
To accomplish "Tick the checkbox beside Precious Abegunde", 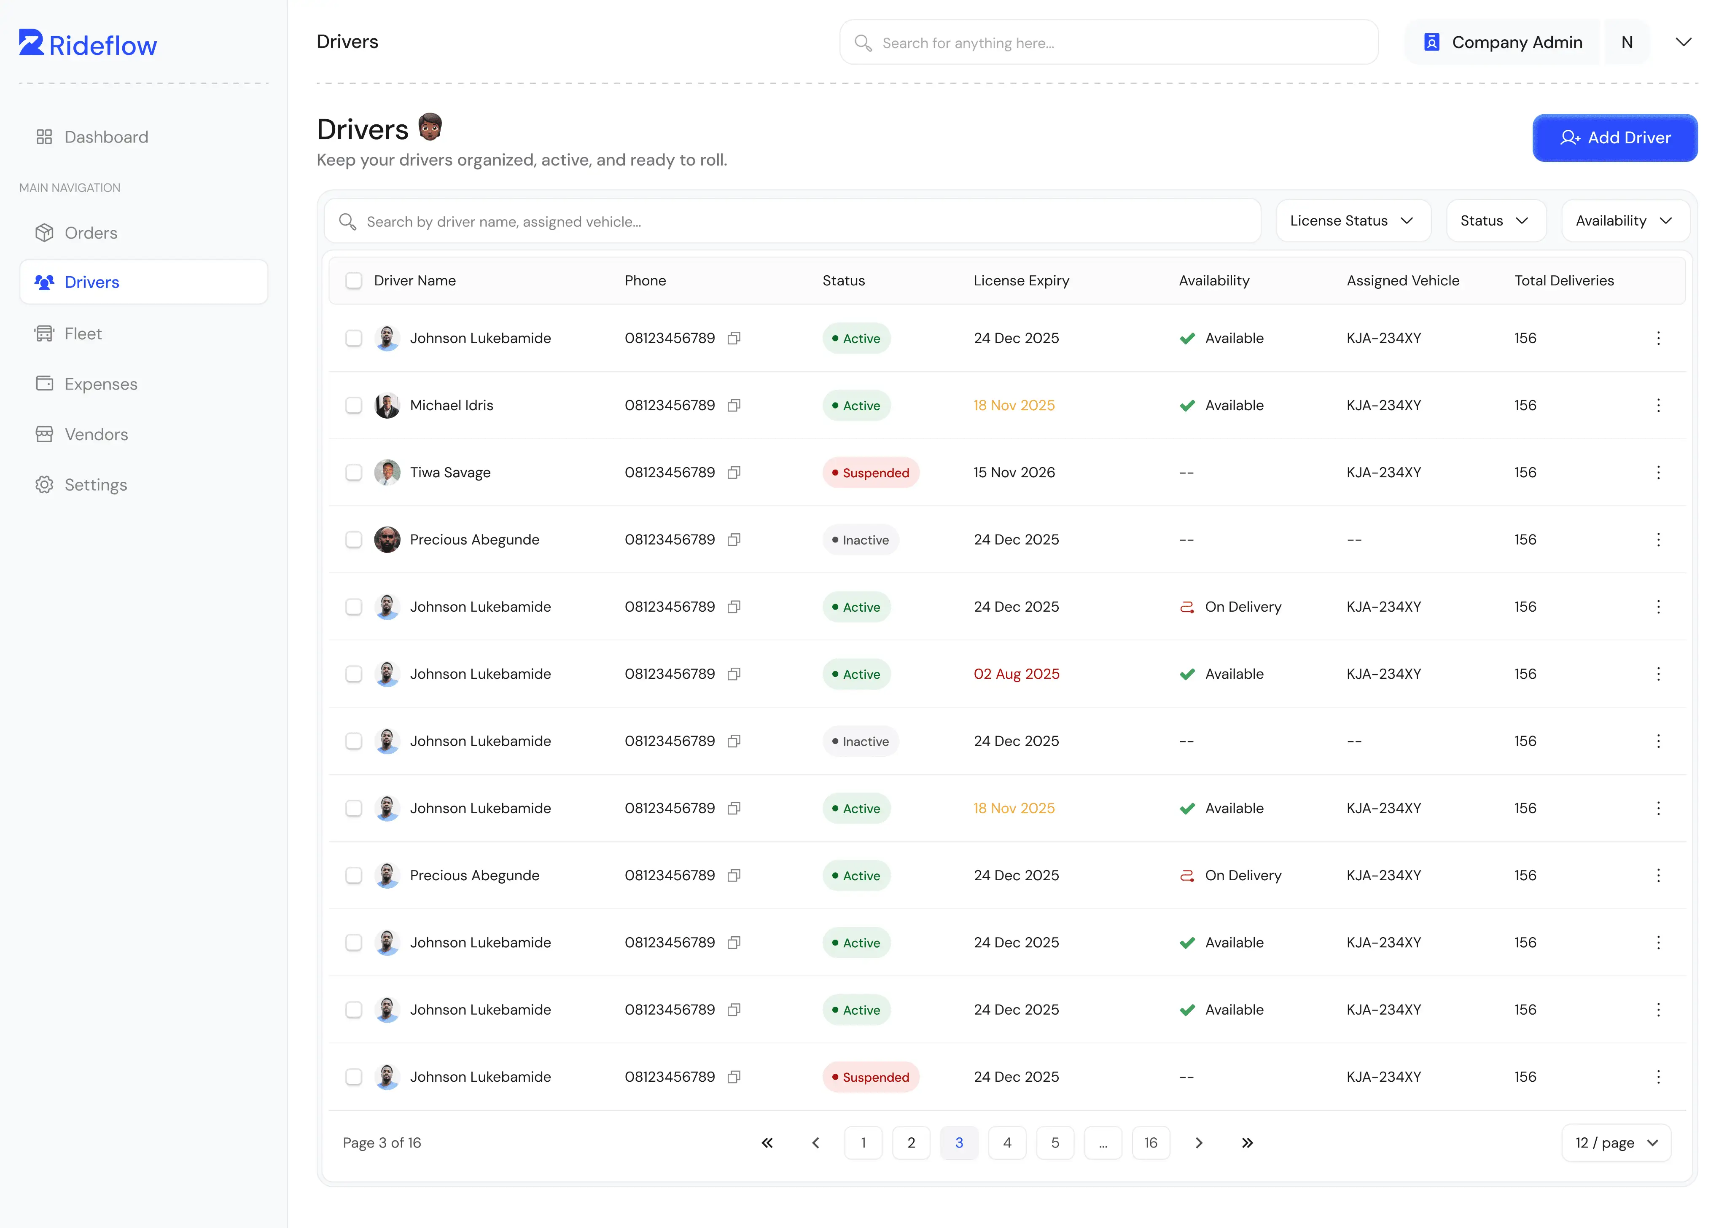I will (x=354, y=539).
